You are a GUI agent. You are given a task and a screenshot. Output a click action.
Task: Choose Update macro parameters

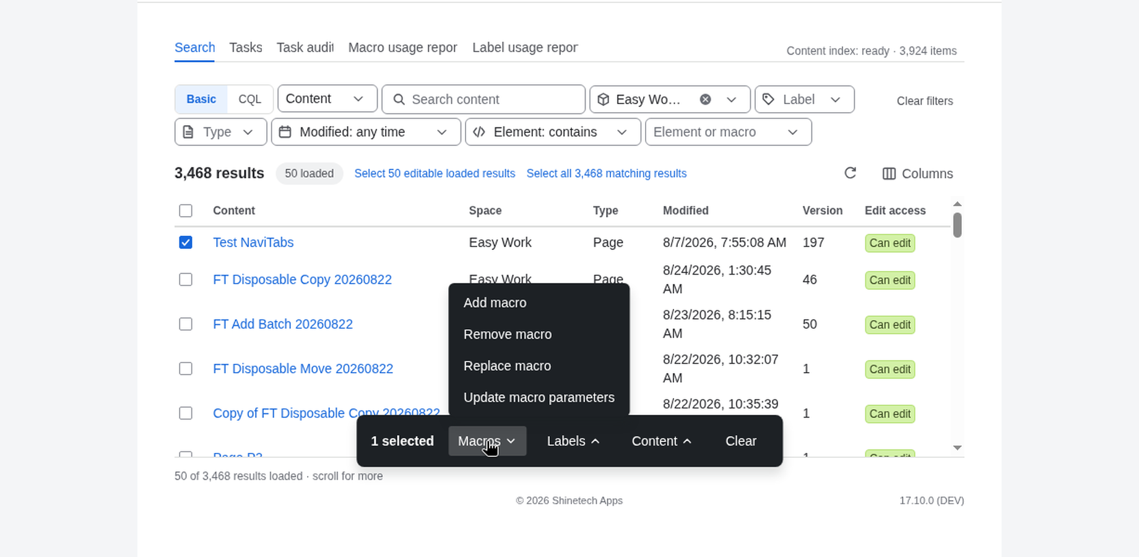point(539,397)
